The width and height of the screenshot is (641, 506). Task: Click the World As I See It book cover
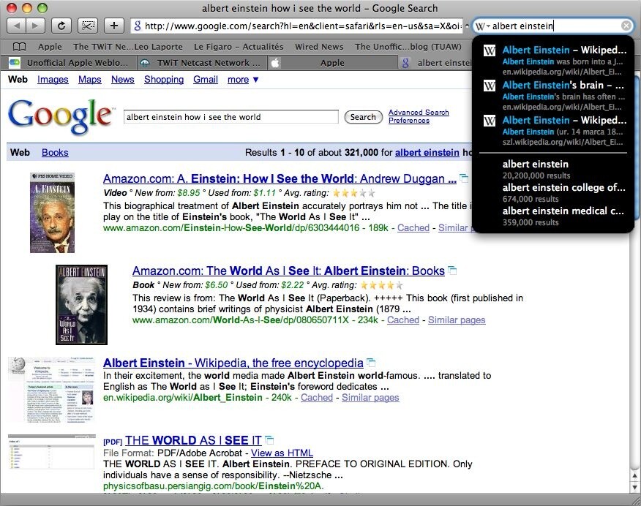(x=81, y=305)
